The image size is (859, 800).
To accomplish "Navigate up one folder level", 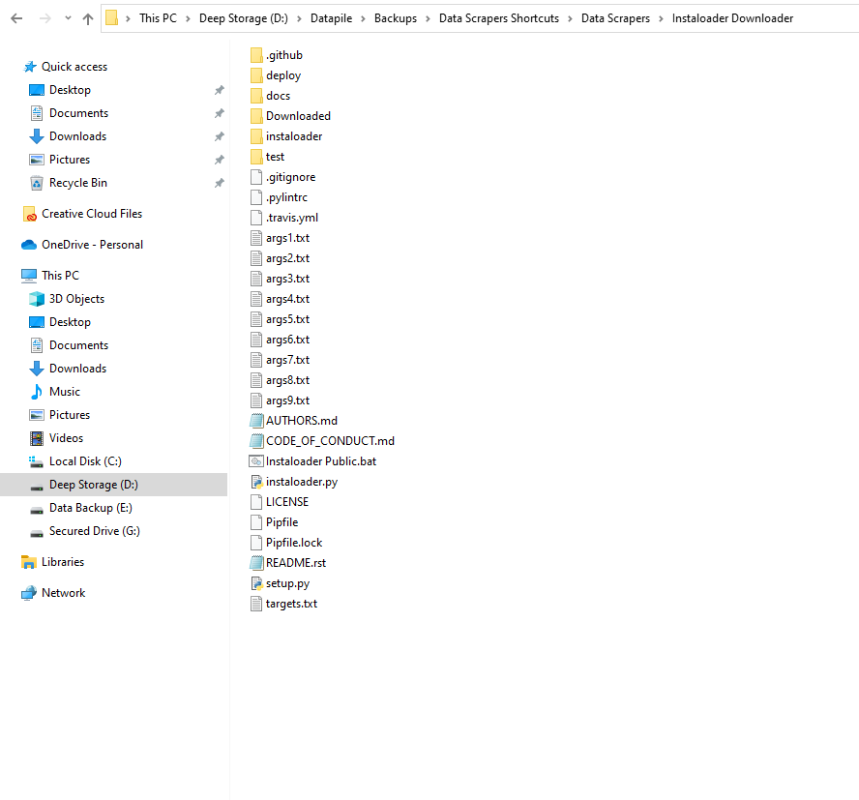I will 89,16.
